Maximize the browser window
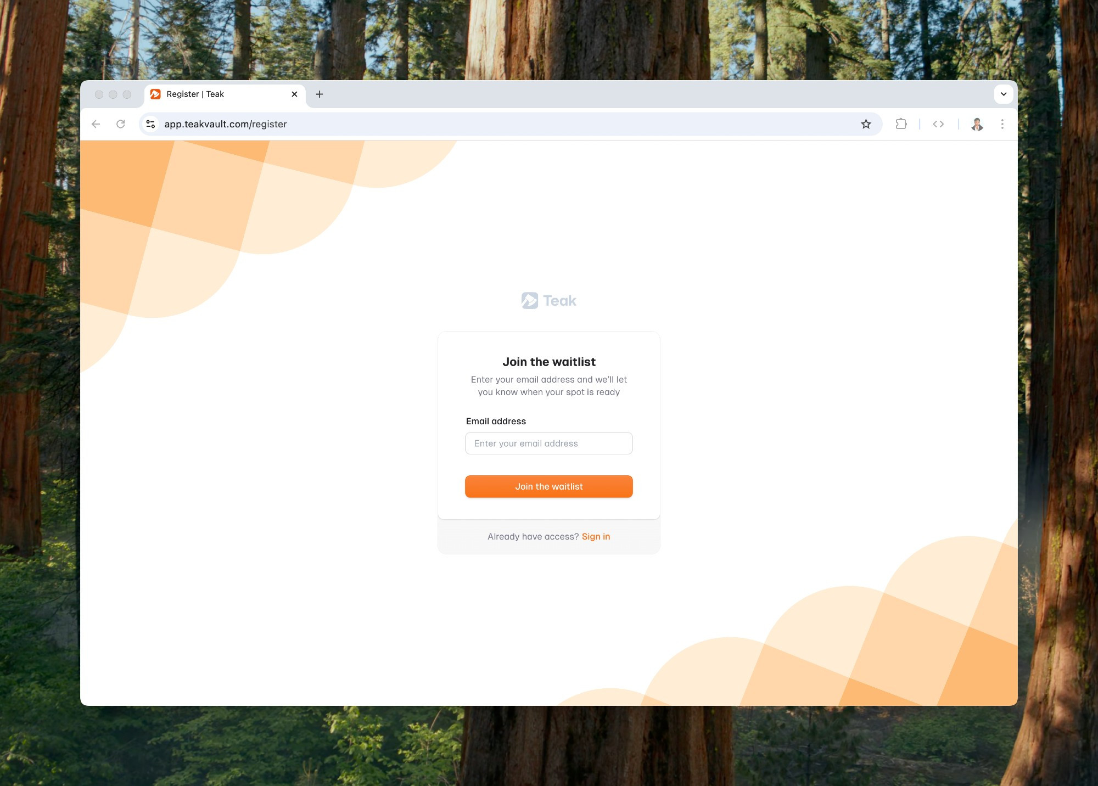 pyautogui.click(x=127, y=94)
